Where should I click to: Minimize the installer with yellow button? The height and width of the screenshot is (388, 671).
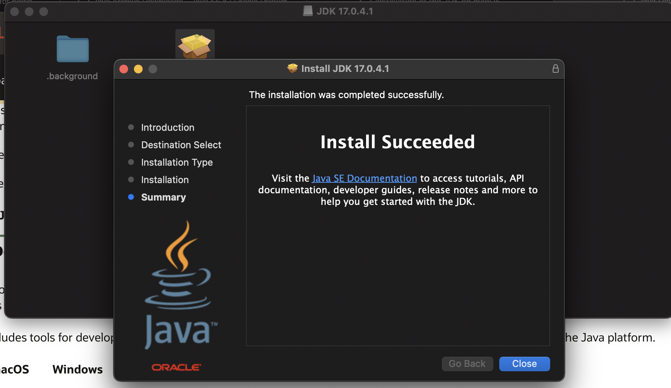click(x=138, y=69)
